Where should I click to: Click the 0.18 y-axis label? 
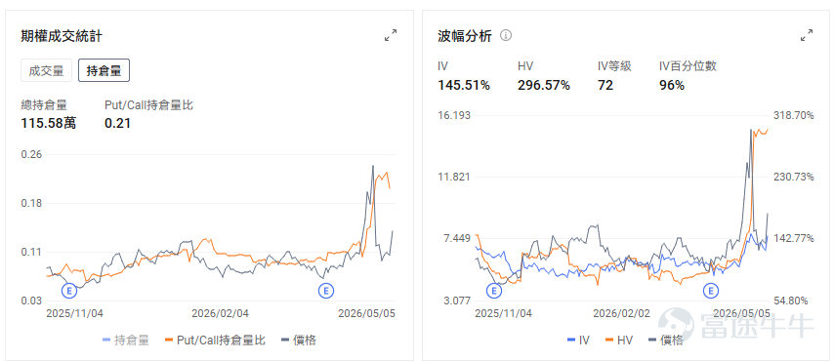click(x=31, y=204)
